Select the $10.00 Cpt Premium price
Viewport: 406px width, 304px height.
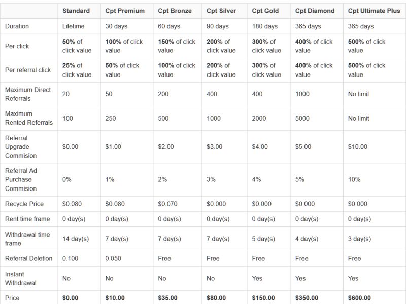pyautogui.click(x=115, y=298)
